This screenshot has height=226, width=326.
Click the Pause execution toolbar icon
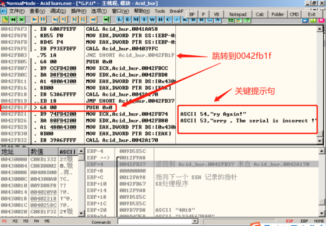[x=42, y=20]
